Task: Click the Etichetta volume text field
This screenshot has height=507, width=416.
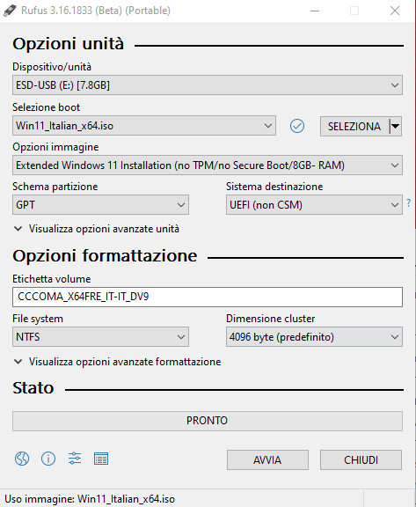Action: point(208,297)
